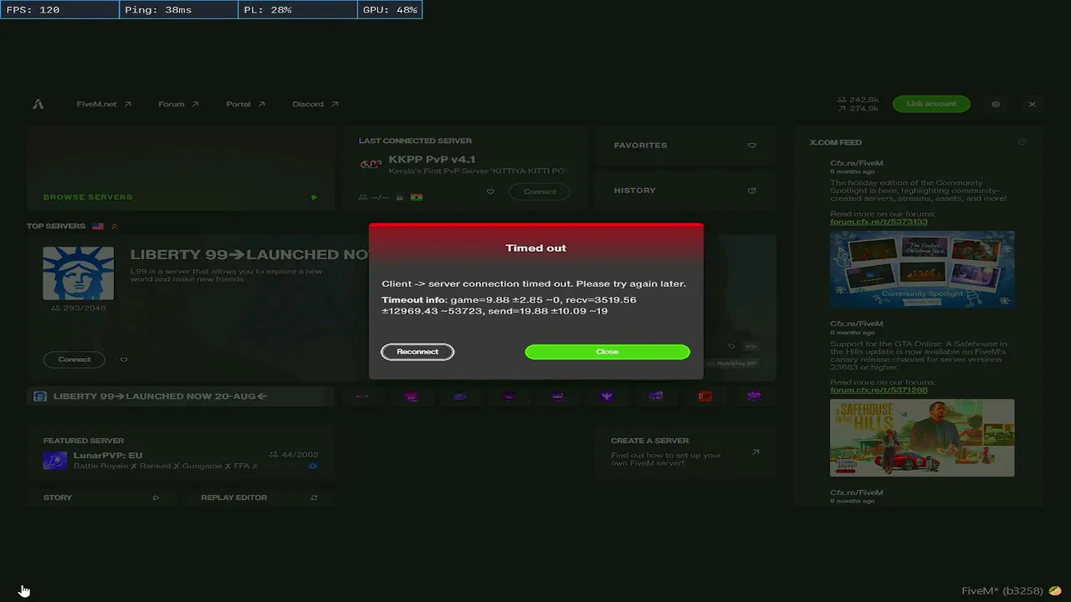Select the Liberty 99 Launched Now 20-Aug bar

click(181, 396)
